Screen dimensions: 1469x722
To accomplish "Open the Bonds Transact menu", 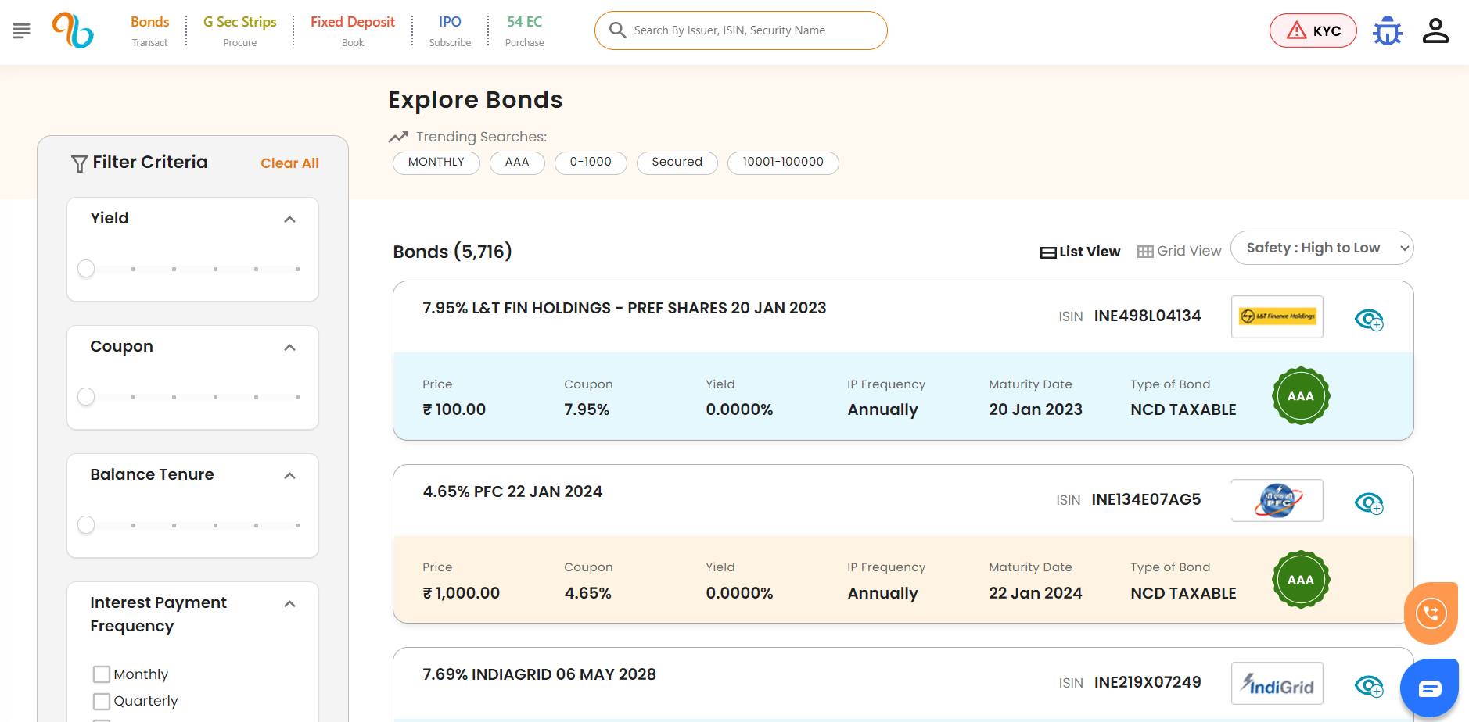I will (149, 31).
